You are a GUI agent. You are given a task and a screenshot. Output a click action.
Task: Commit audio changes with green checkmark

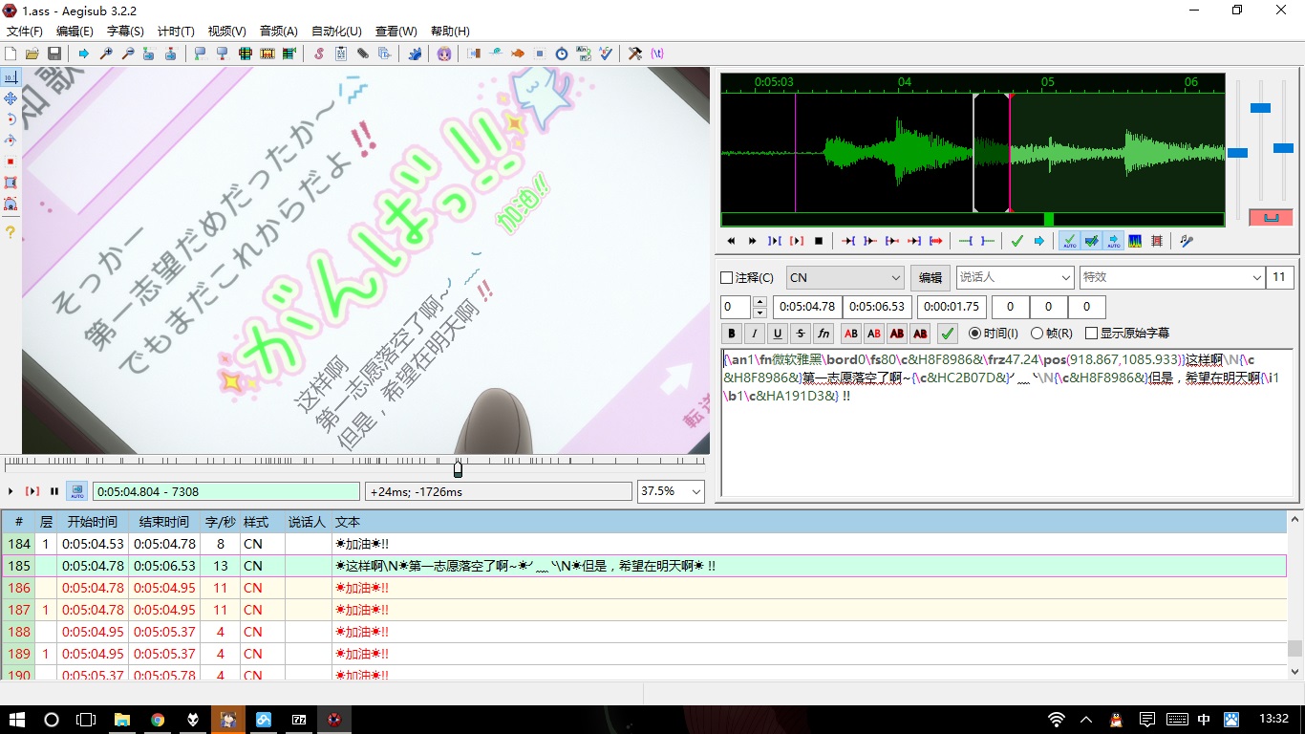click(1016, 241)
